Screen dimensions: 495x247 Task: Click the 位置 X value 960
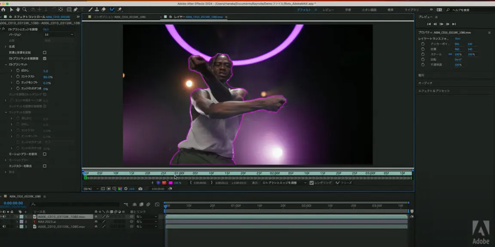click(457, 49)
